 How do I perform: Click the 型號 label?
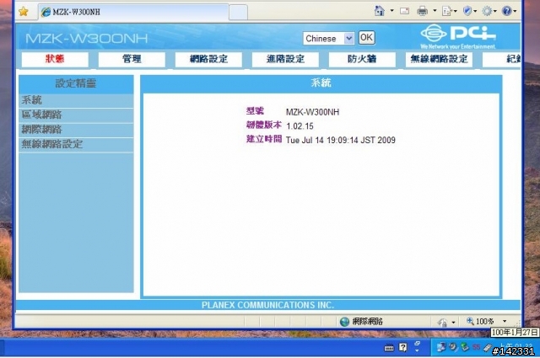click(255, 111)
